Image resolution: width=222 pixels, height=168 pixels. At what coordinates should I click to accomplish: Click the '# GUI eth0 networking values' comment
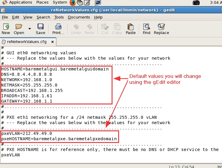[x=39, y=53]
